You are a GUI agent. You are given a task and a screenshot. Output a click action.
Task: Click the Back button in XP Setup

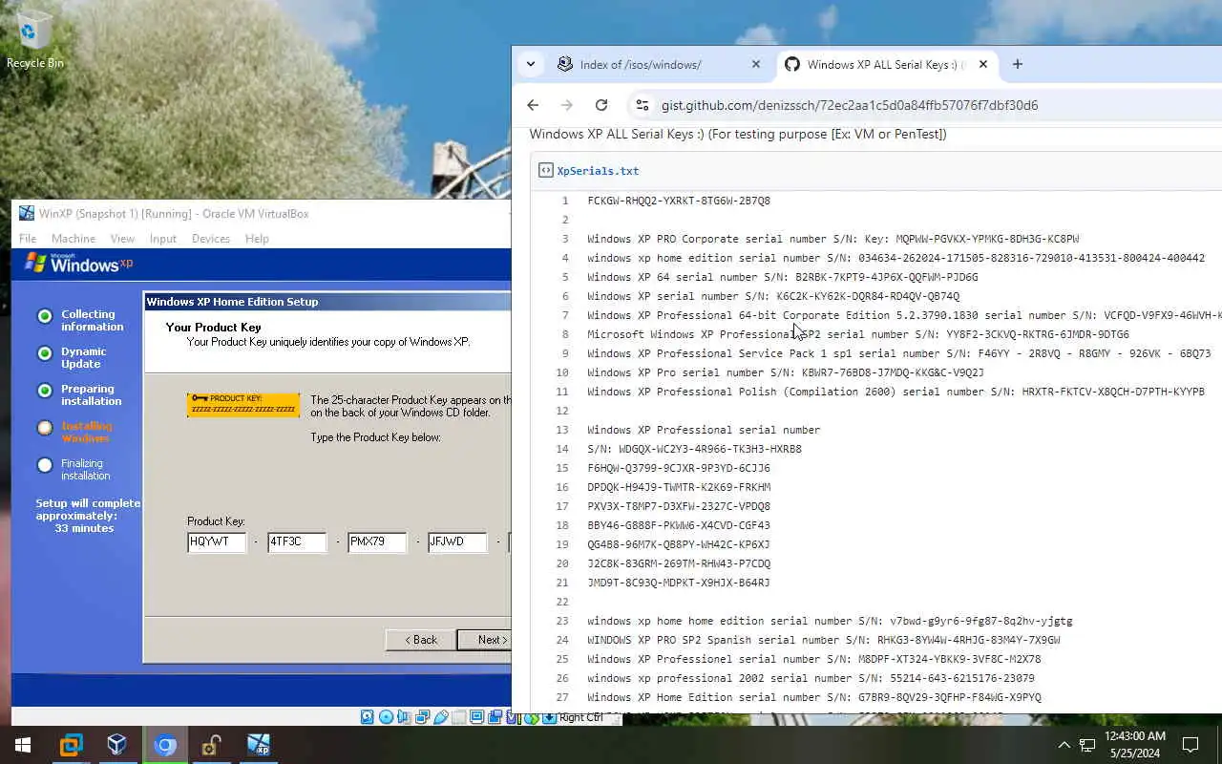click(x=421, y=640)
